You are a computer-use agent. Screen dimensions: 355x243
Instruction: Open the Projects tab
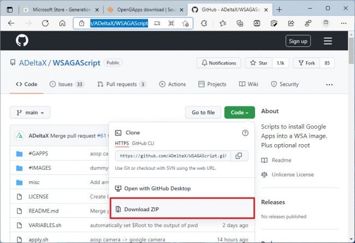coord(212,84)
